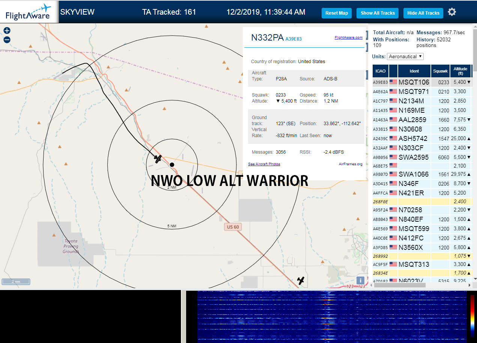
Task: Sort table by Squawk column header
Action: click(x=440, y=71)
